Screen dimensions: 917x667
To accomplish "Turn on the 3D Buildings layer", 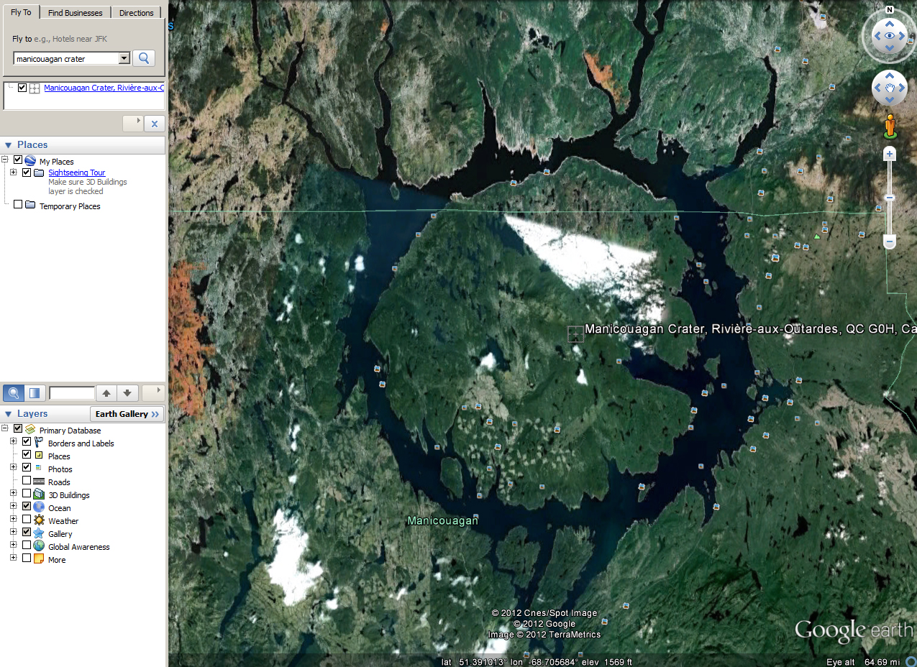I will click(x=27, y=494).
